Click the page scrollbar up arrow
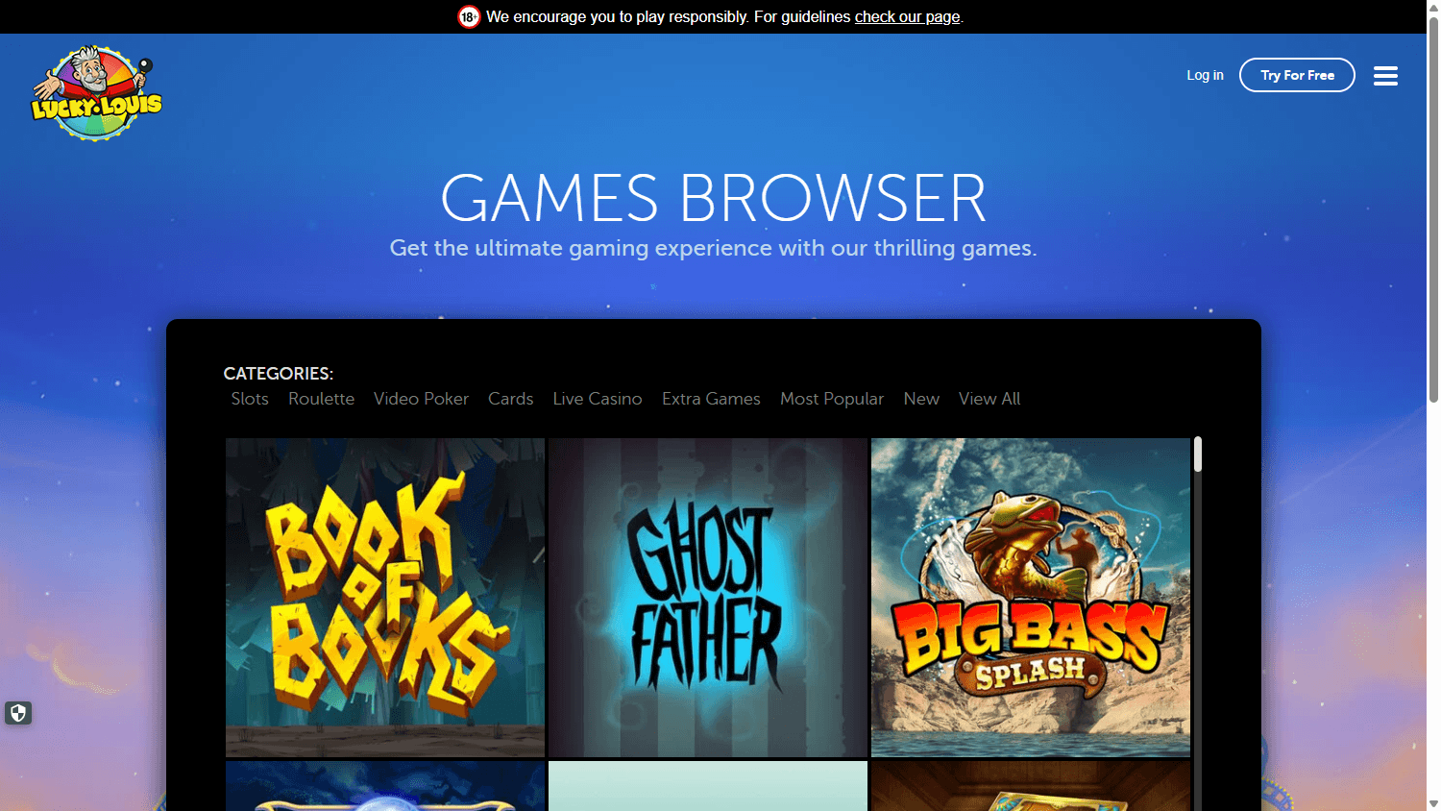 1433,6
